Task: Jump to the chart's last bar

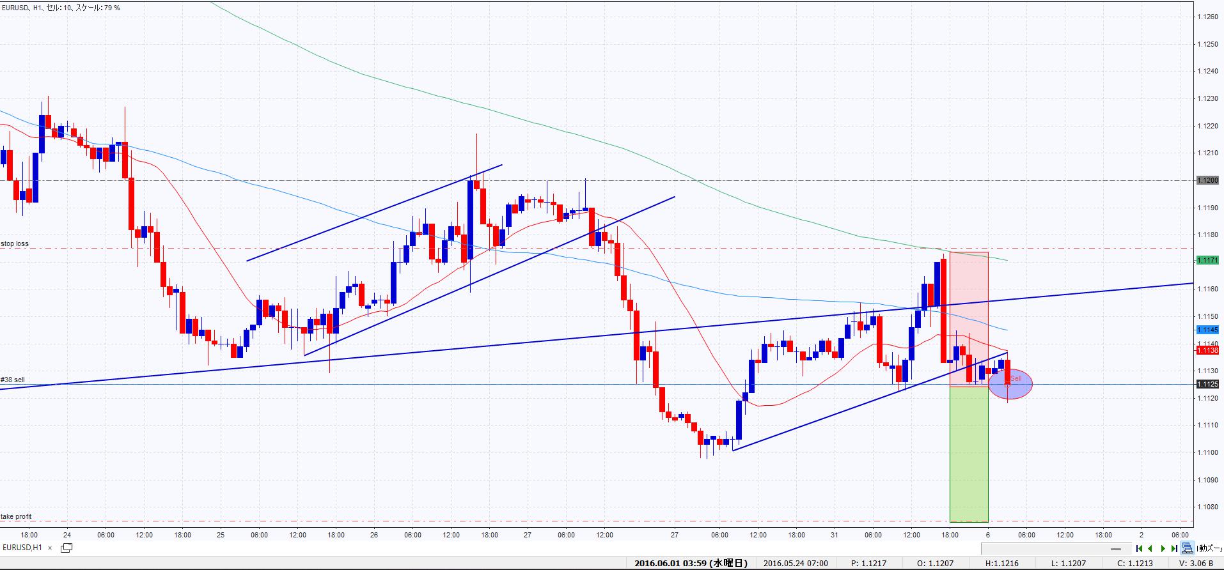Action: pos(1174,548)
